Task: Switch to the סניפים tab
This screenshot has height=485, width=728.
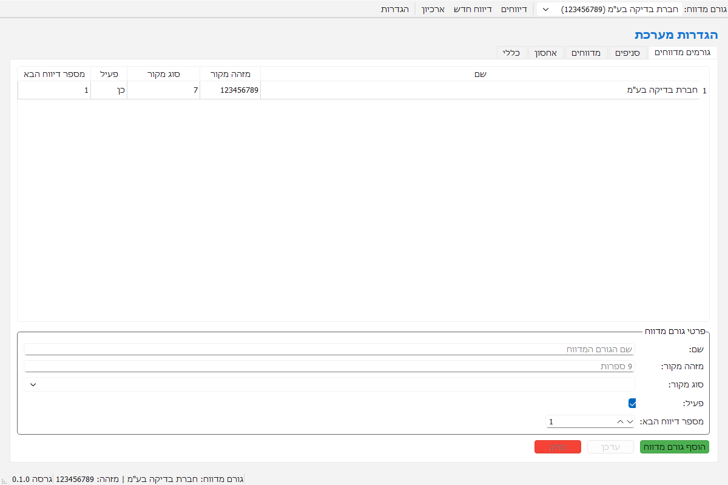Action: click(x=627, y=53)
